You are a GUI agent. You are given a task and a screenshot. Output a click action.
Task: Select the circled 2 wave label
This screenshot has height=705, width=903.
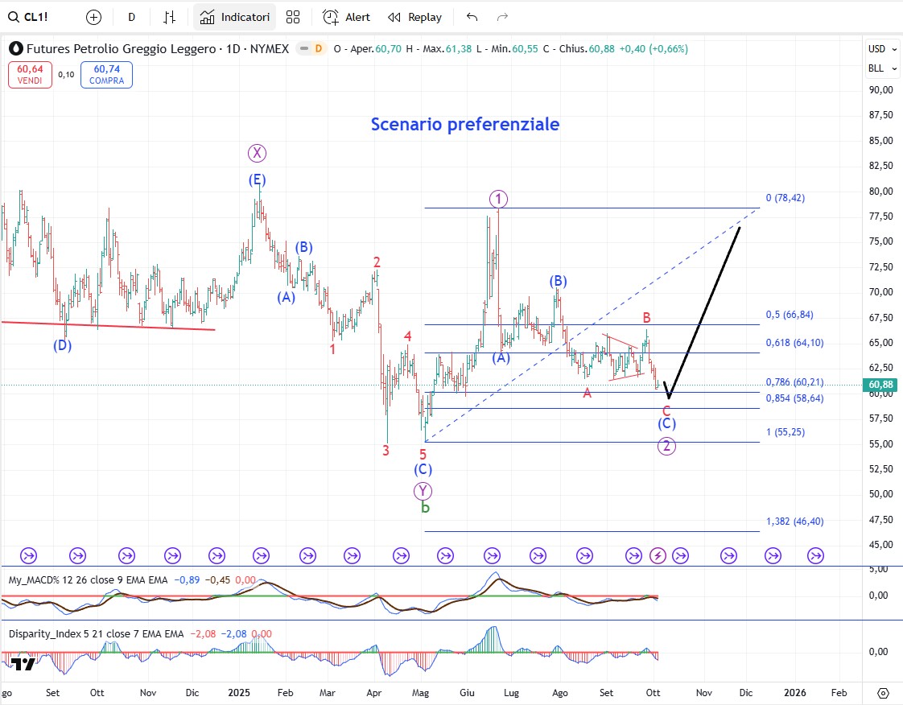click(666, 446)
